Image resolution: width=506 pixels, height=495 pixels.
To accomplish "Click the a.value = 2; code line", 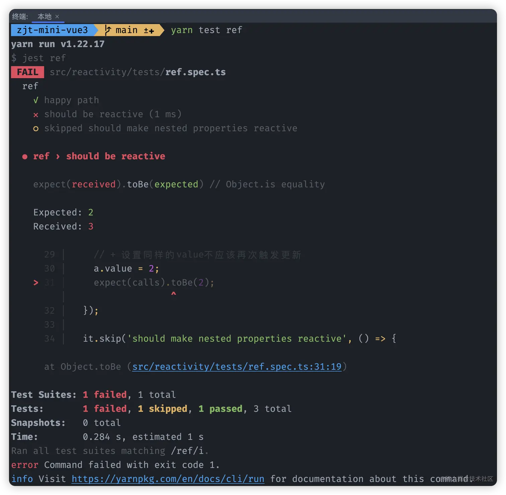I will point(126,269).
